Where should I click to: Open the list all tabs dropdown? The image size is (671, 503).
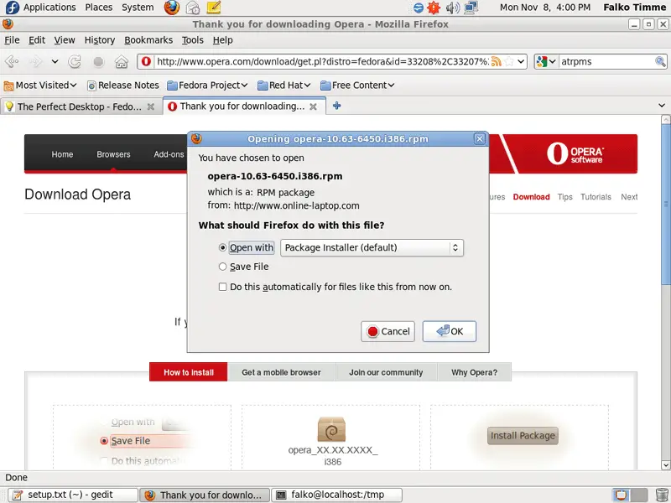click(x=662, y=106)
